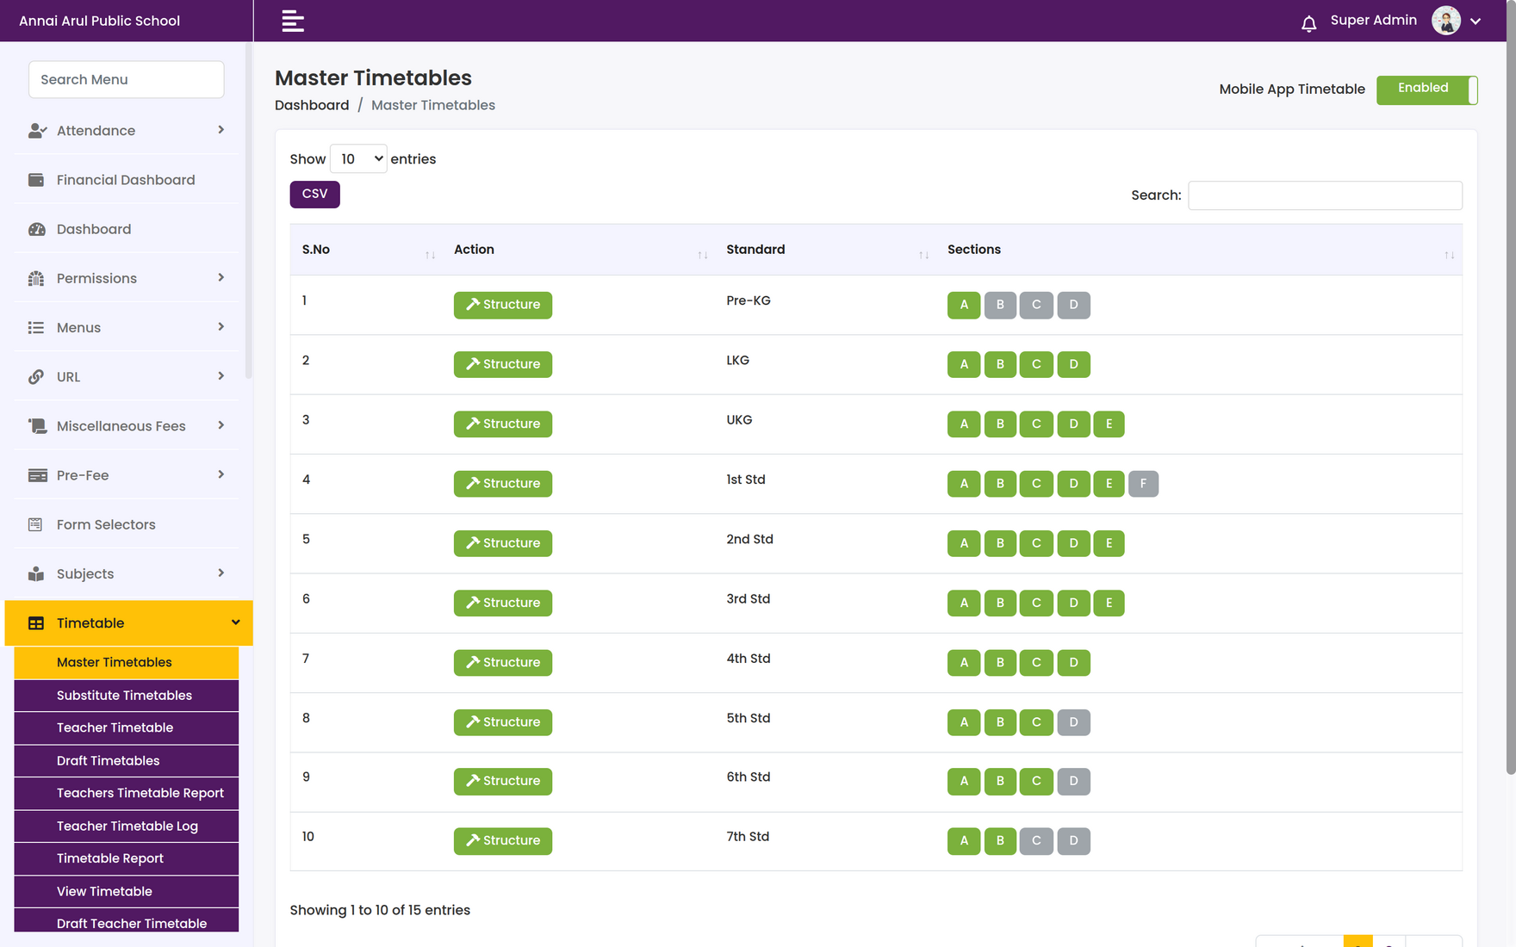
Task: Export table with CSV button
Action: pos(314,195)
